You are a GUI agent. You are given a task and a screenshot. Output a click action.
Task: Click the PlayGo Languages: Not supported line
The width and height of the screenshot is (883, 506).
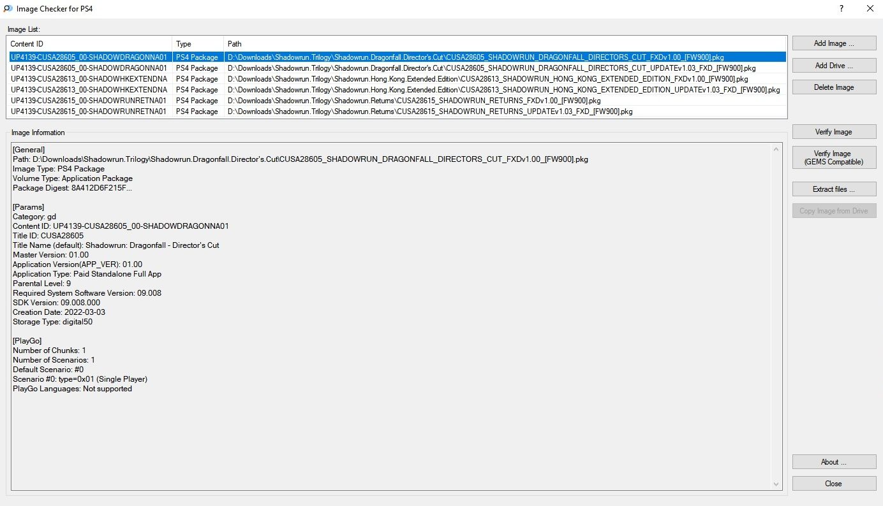coord(72,389)
